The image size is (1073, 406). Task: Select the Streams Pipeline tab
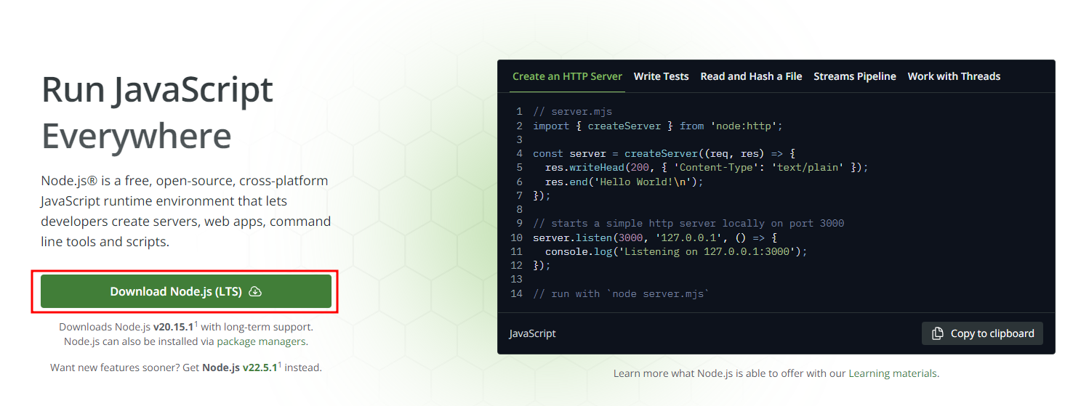pos(855,76)
